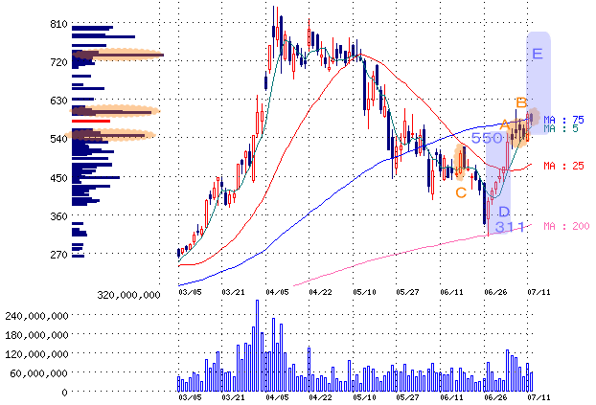
Task: Select the 180,000,000 volume axis label
Action: pyautogui.click(x=36, y=335)
